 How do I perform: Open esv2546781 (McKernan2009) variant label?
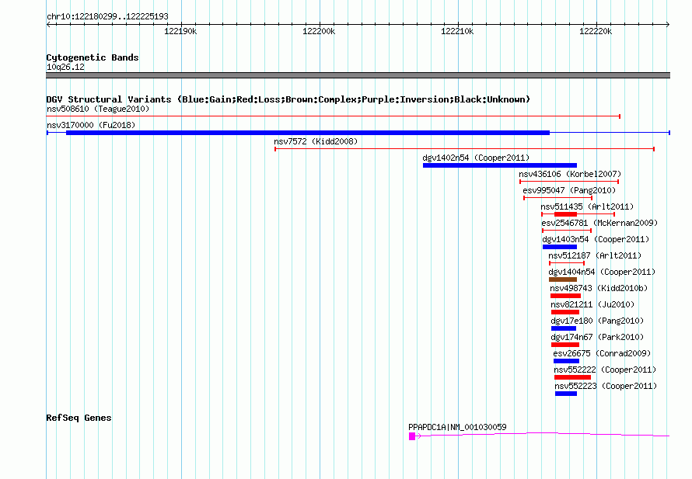tap(599, 223)
